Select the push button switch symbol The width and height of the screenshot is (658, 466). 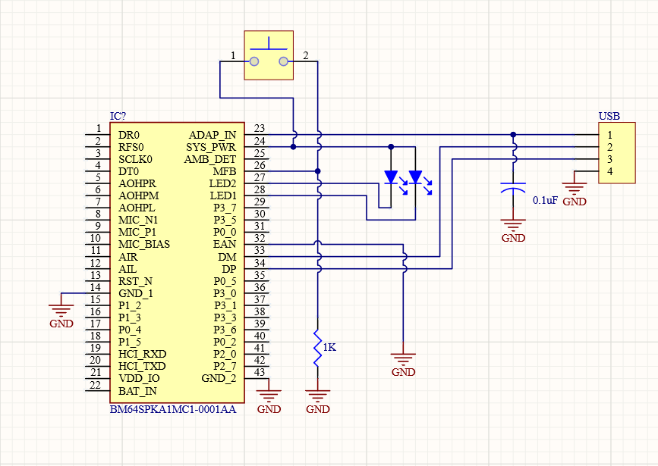pos(269,55)
